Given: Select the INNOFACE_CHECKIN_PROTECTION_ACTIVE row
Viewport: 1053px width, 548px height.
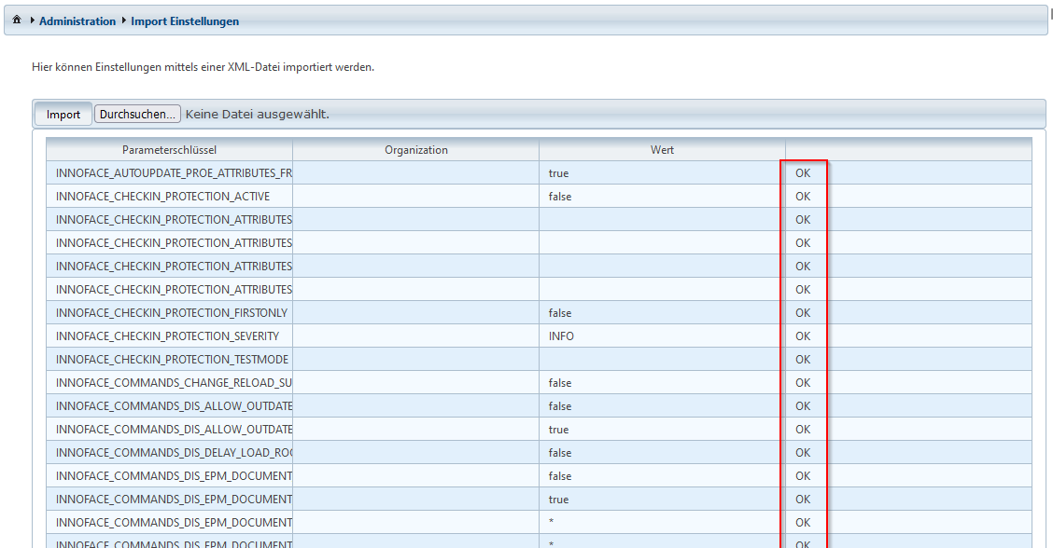Looking at the screenshot, I should (x=162, y=197).
